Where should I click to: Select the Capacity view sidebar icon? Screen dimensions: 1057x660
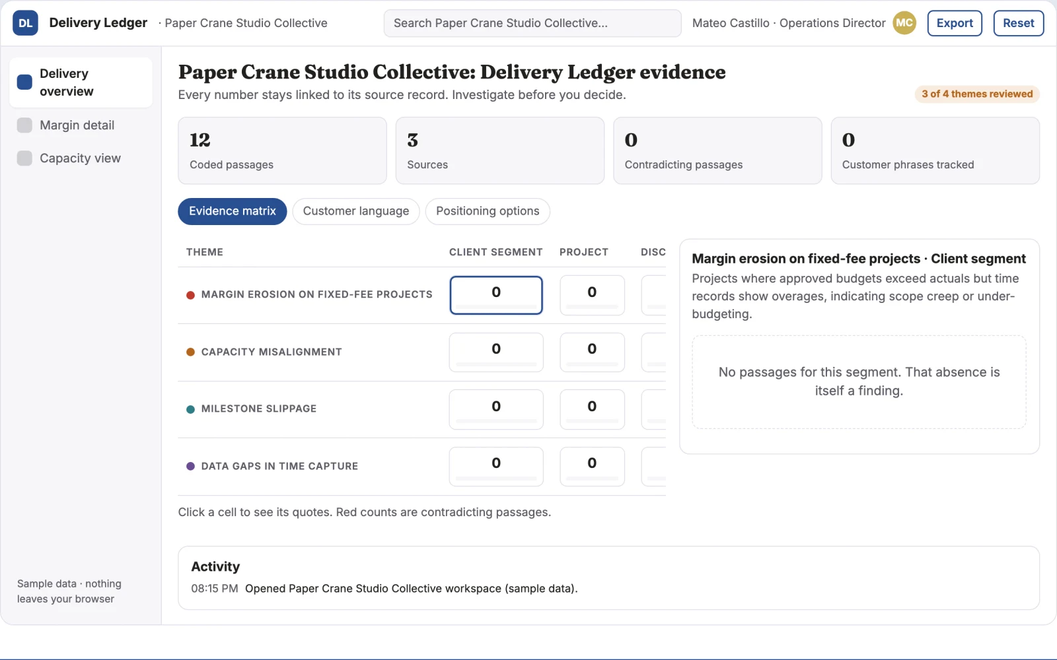(x=24, y=158)
